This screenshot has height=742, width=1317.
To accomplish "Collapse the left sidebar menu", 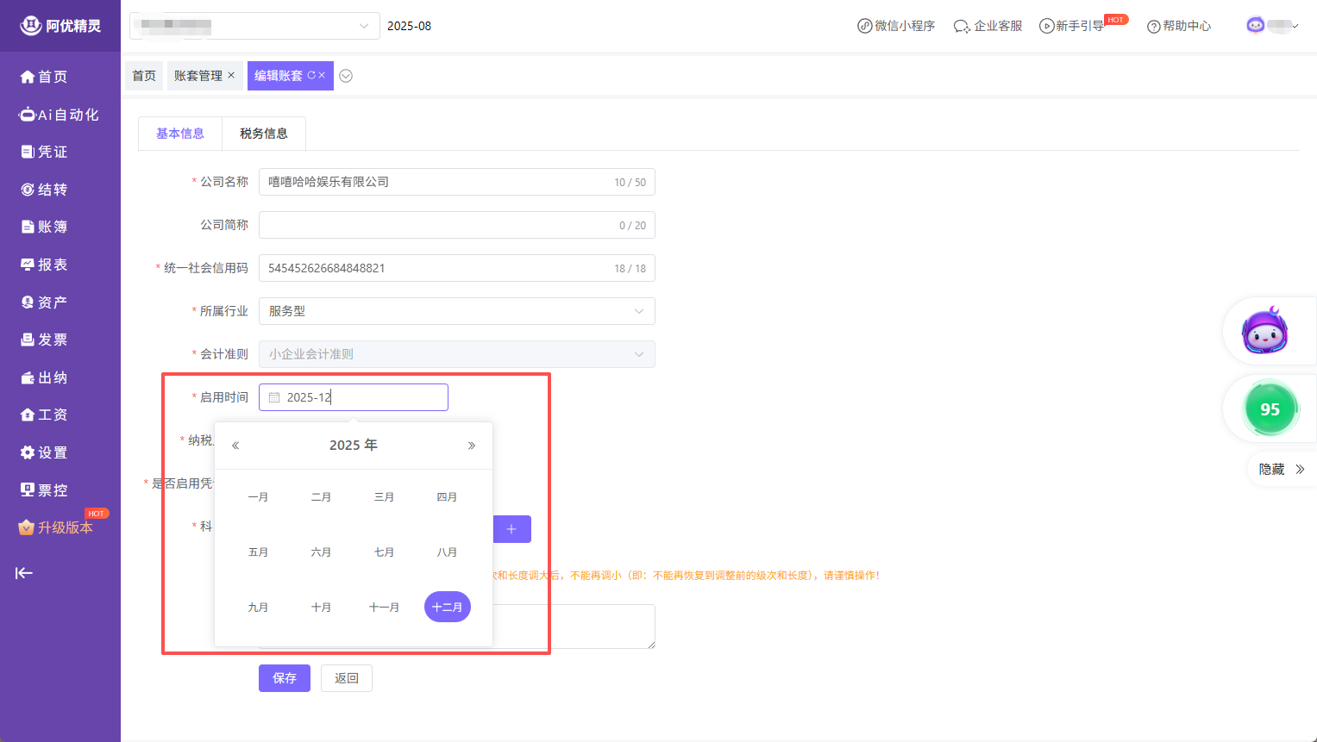I will [24, 573].
